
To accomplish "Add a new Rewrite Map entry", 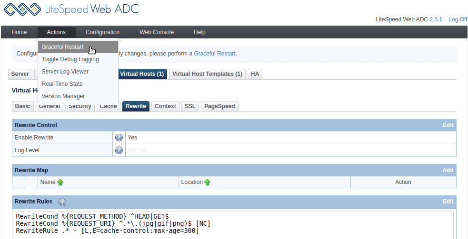I will tap(448, 170).
